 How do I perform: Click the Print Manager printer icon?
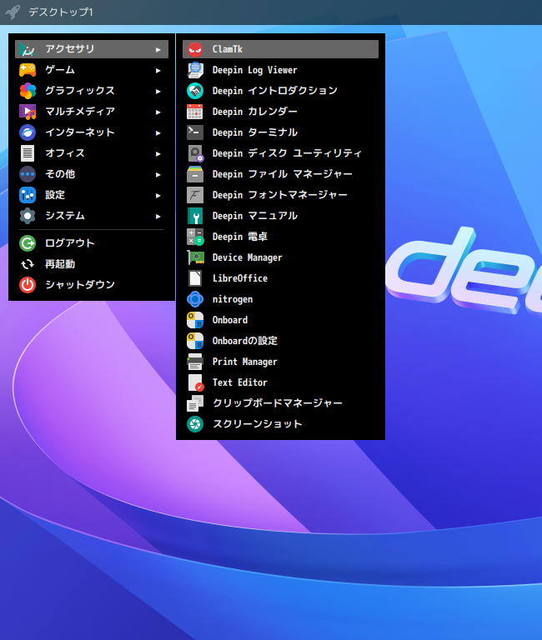point(195,362)
